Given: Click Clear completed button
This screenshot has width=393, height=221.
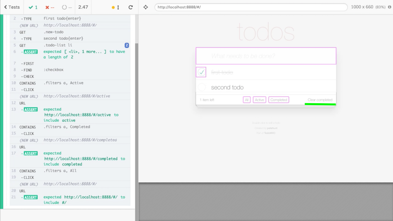Looking at the screenshot, I should coord(320,100).
